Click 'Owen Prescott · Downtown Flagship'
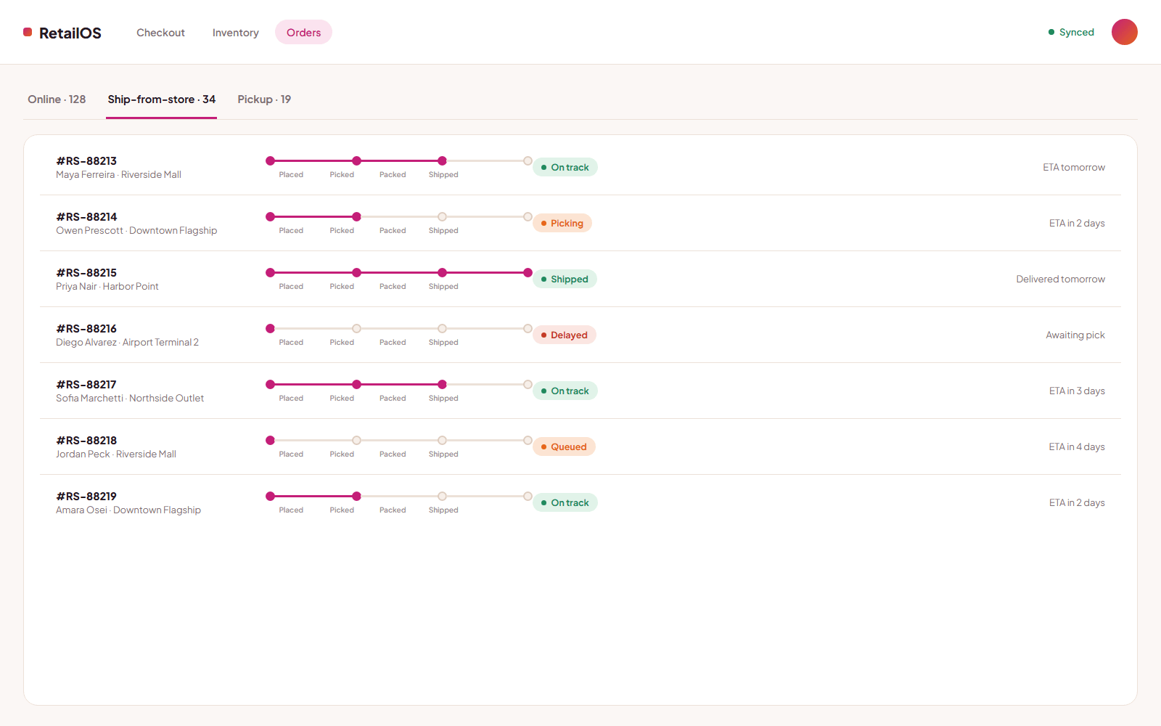 pos(136,231)
